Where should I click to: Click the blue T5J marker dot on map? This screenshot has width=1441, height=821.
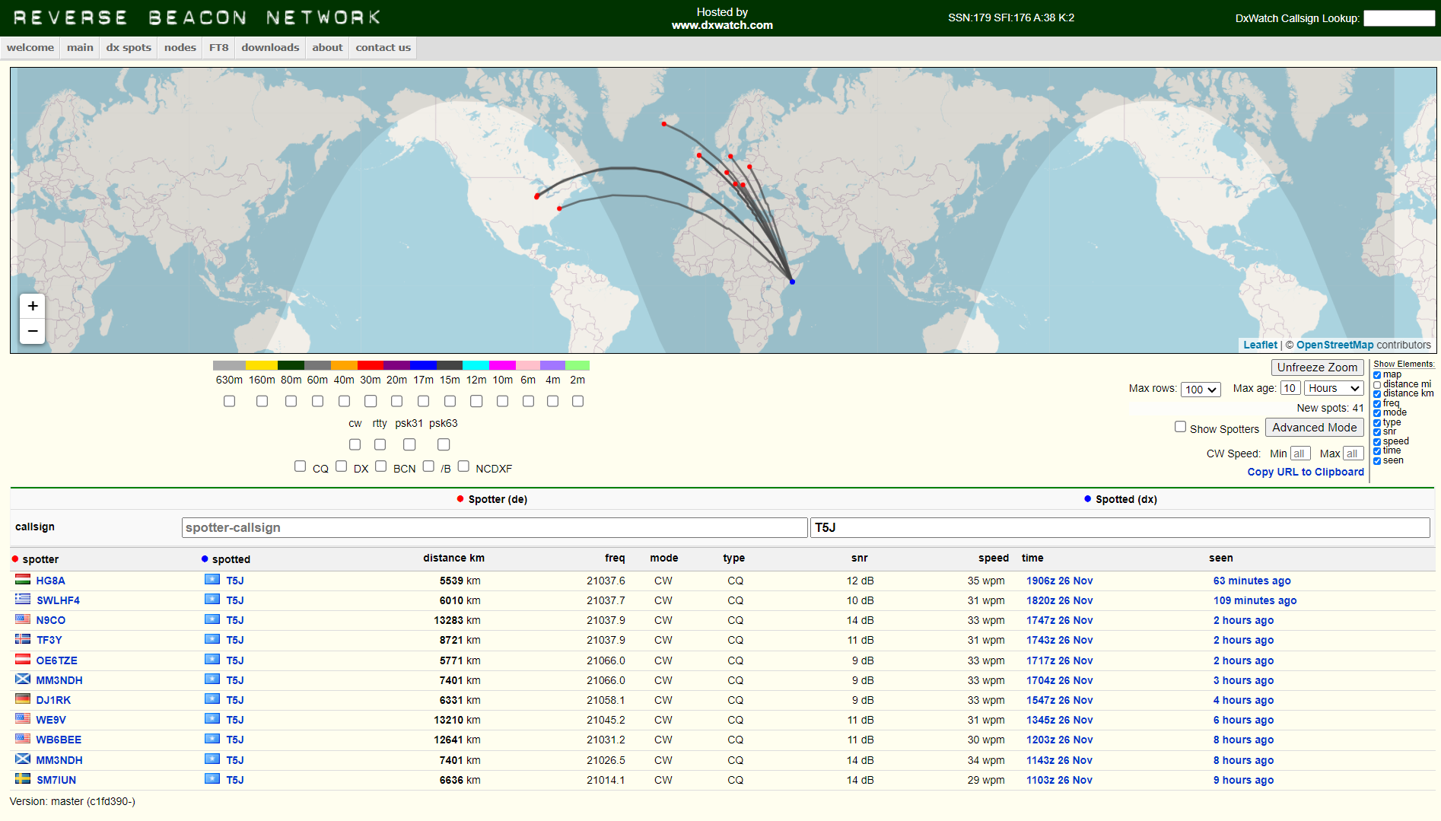[x=792, y=282]
